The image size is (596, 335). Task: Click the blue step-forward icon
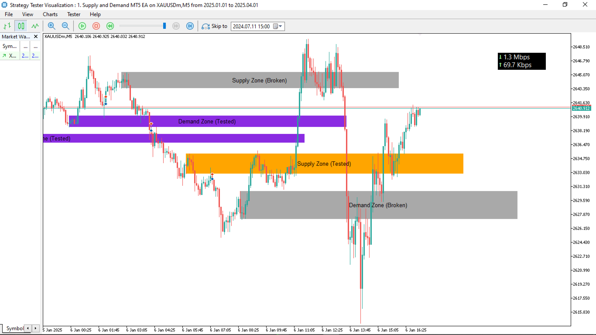coord(190,26)
